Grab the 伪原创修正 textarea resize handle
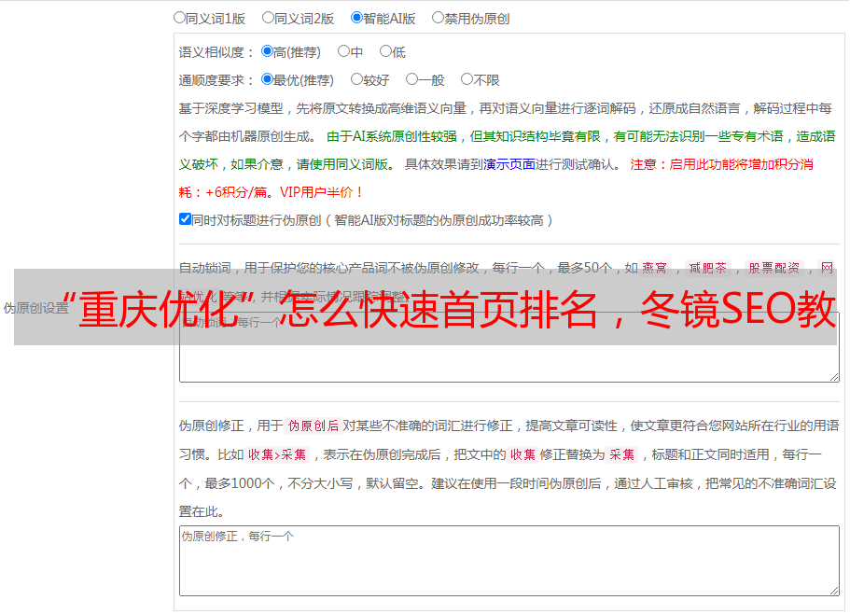Image resolution: width=850 pixels, height=614 pixels. pos(834,592)
